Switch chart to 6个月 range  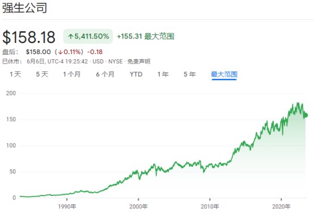coord(105,75)
